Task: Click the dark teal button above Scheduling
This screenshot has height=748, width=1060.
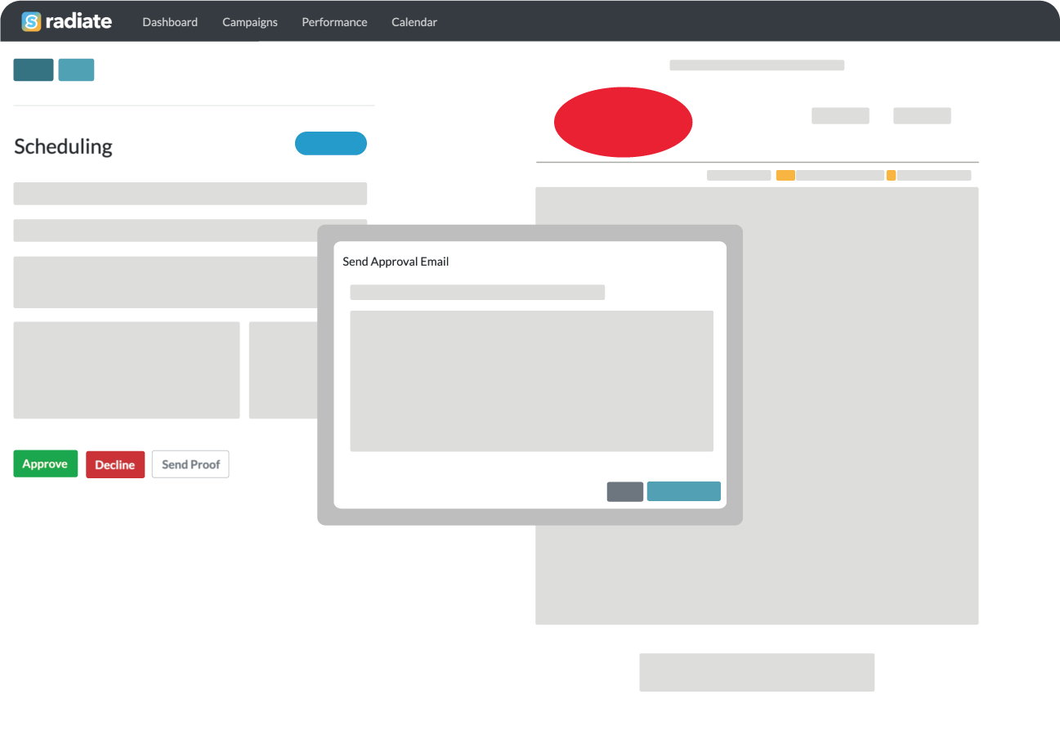Action: point(34,70)
